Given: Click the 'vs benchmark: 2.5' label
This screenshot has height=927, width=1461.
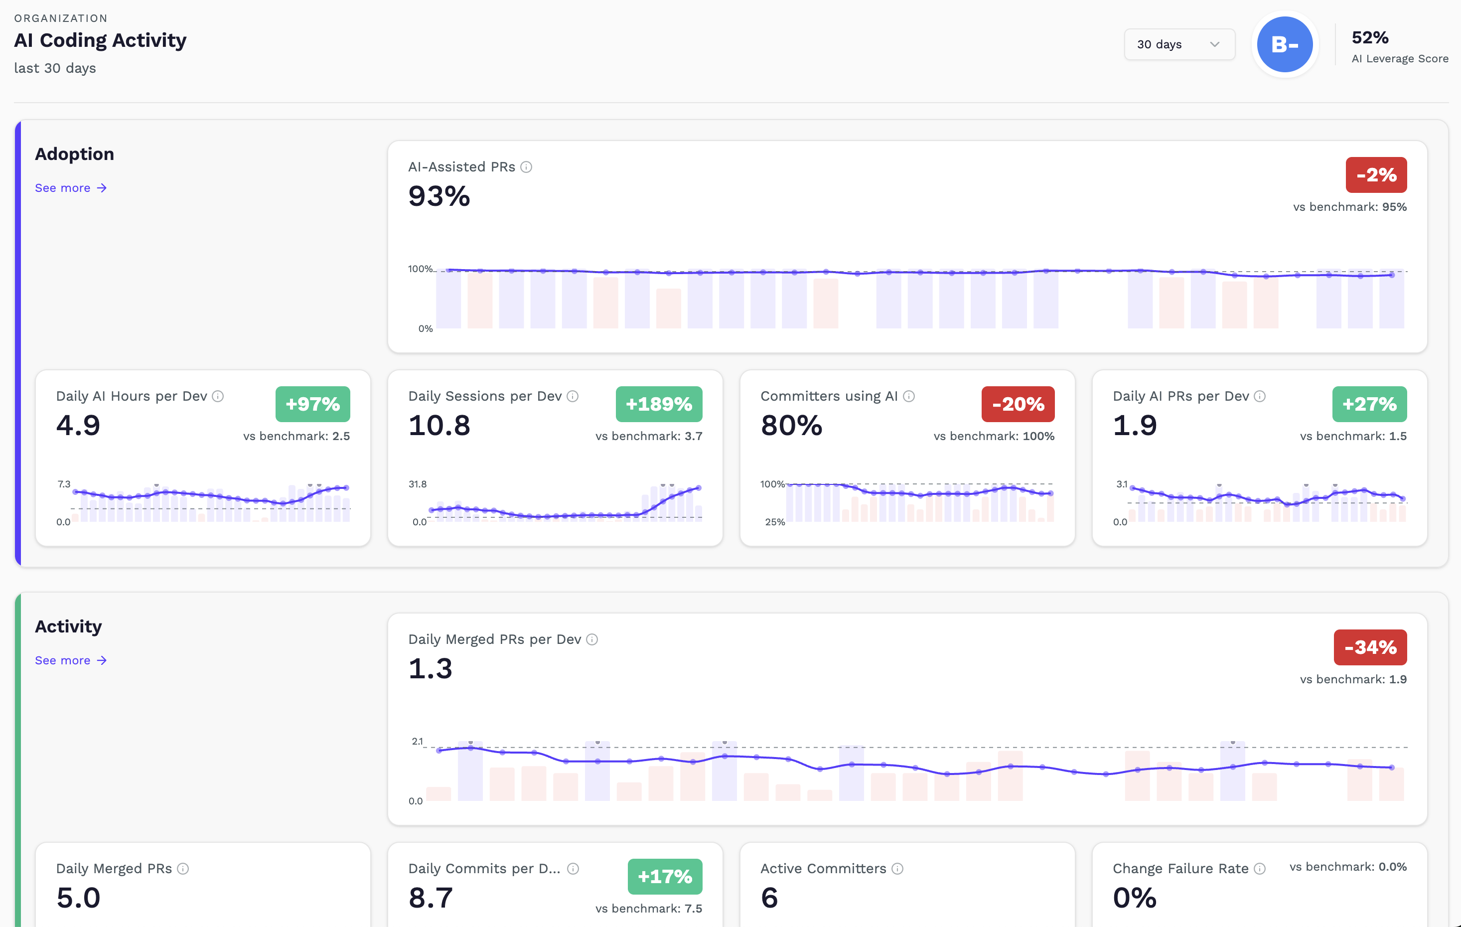Looking at the screenshot, I should (296, 436).
